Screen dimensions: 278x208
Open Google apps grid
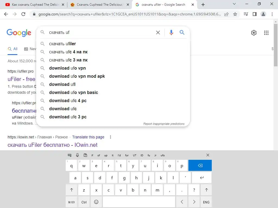[266, 33]
